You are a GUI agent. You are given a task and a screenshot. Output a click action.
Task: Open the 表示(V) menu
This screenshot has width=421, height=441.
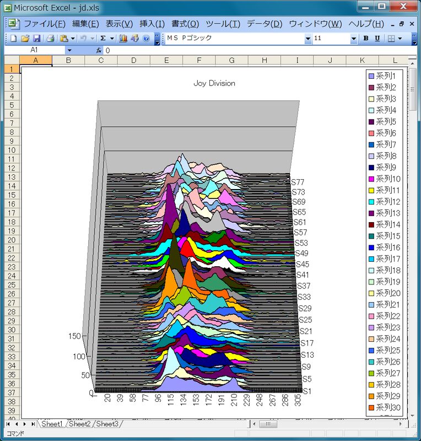119,24
